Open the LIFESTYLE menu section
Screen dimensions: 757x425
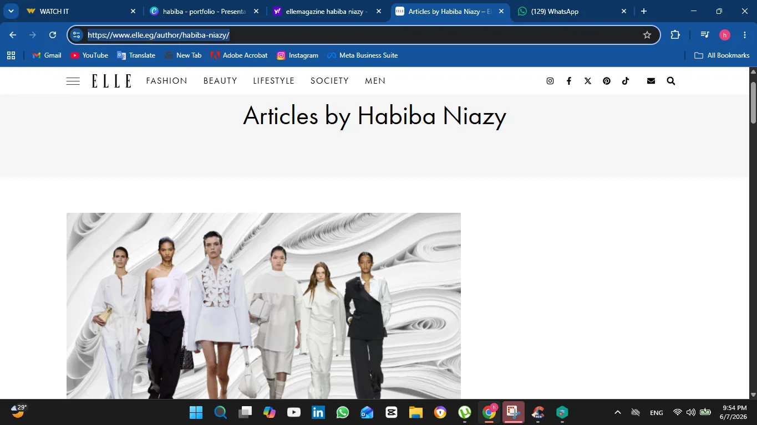point(274,81)
